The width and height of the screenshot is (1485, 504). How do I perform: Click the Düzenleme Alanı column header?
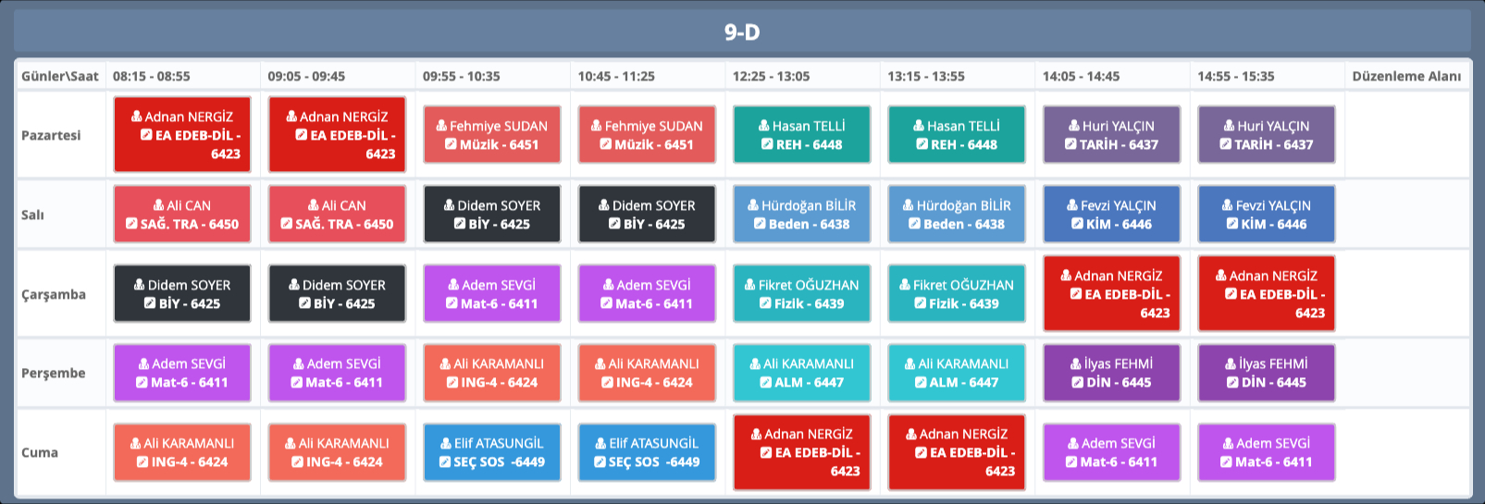[1406, 76]
